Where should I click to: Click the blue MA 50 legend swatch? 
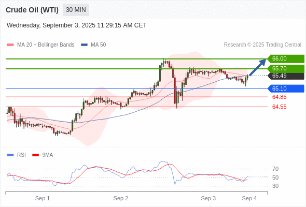[84, 45]
